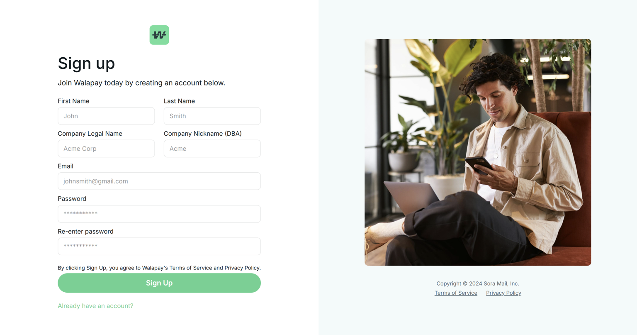This screenshot has width=637, height=335.
Task: Focus the First Name input box
Action: point(106,116)
